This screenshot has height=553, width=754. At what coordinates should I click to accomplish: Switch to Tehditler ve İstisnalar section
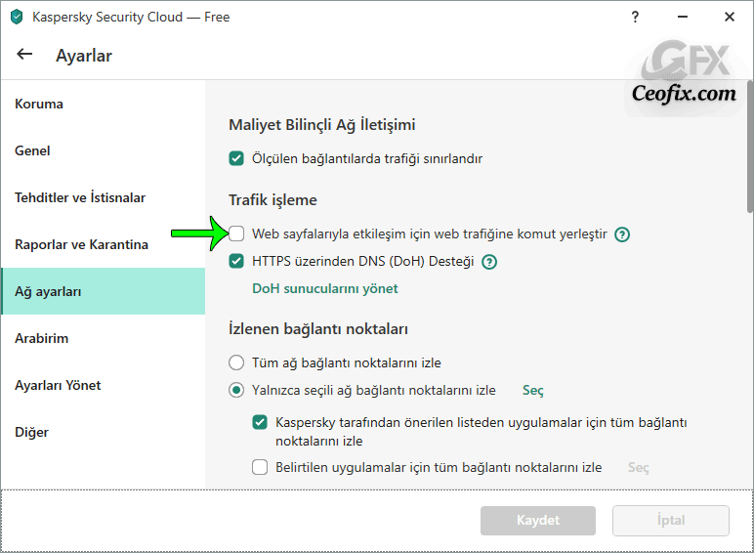coord(104,197)
